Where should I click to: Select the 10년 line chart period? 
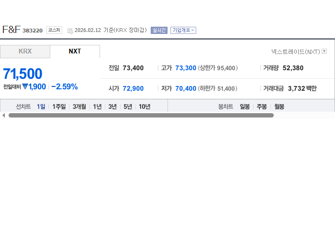pos(145,106)
